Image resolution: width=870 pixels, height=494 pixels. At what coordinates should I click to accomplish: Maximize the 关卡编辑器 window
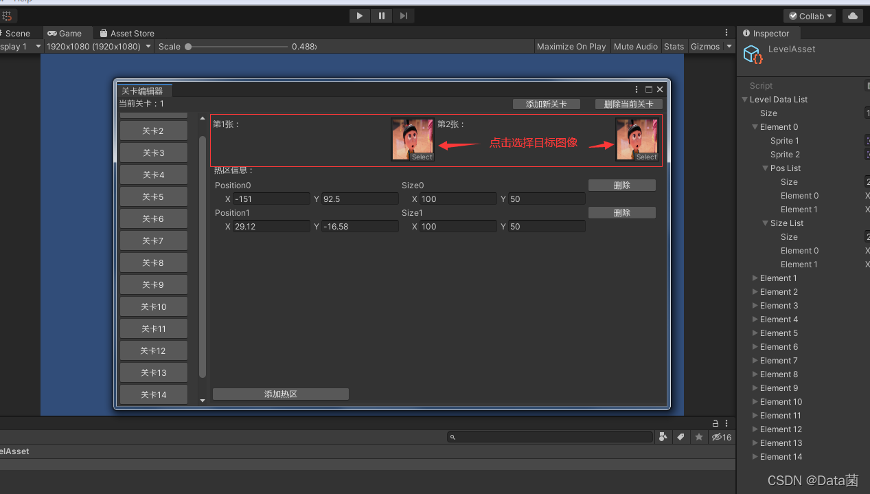pos(649,89)
